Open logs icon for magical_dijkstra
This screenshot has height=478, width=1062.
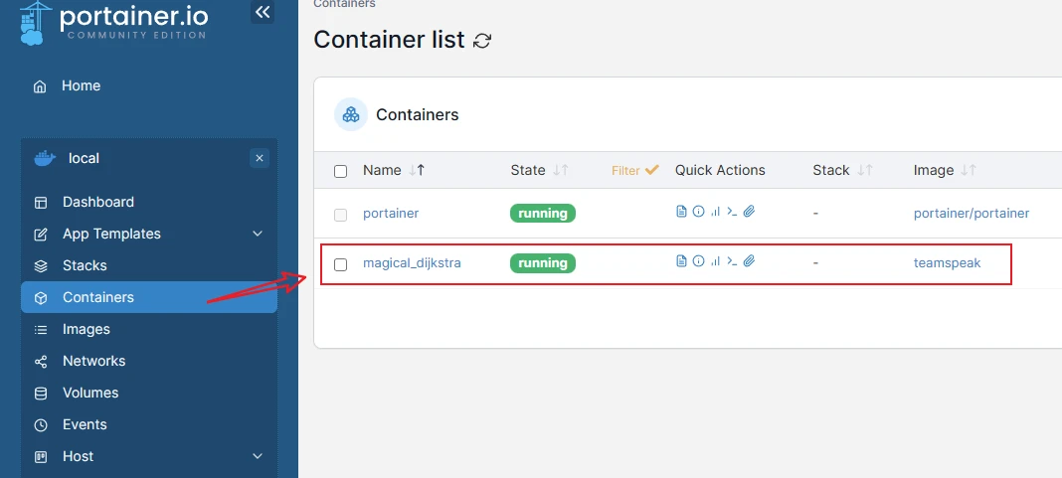[681, 260]
